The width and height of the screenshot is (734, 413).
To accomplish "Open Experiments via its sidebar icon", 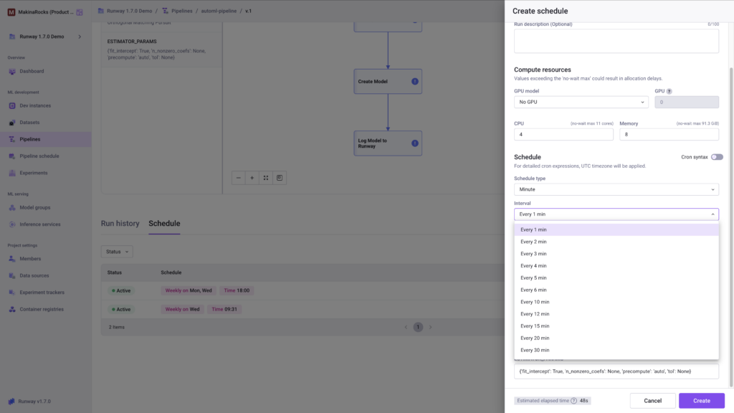I will [x=12, y=173].
